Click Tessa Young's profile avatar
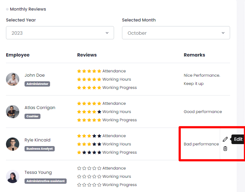 tap(13, 176)
